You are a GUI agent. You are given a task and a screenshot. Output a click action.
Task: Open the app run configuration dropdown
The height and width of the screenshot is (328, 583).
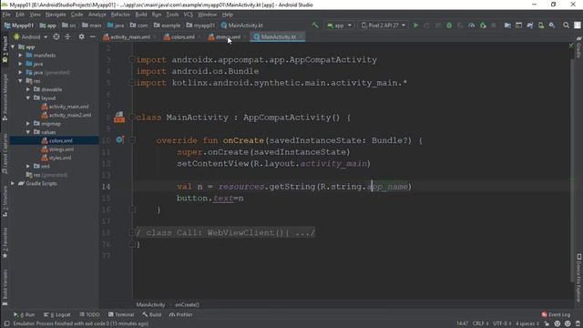339,26
